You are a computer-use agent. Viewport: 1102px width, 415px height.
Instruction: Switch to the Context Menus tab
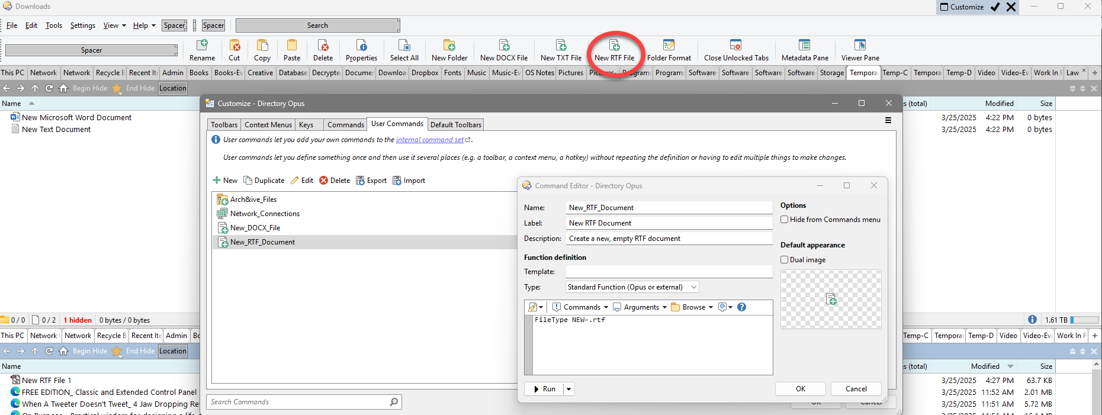268,125
